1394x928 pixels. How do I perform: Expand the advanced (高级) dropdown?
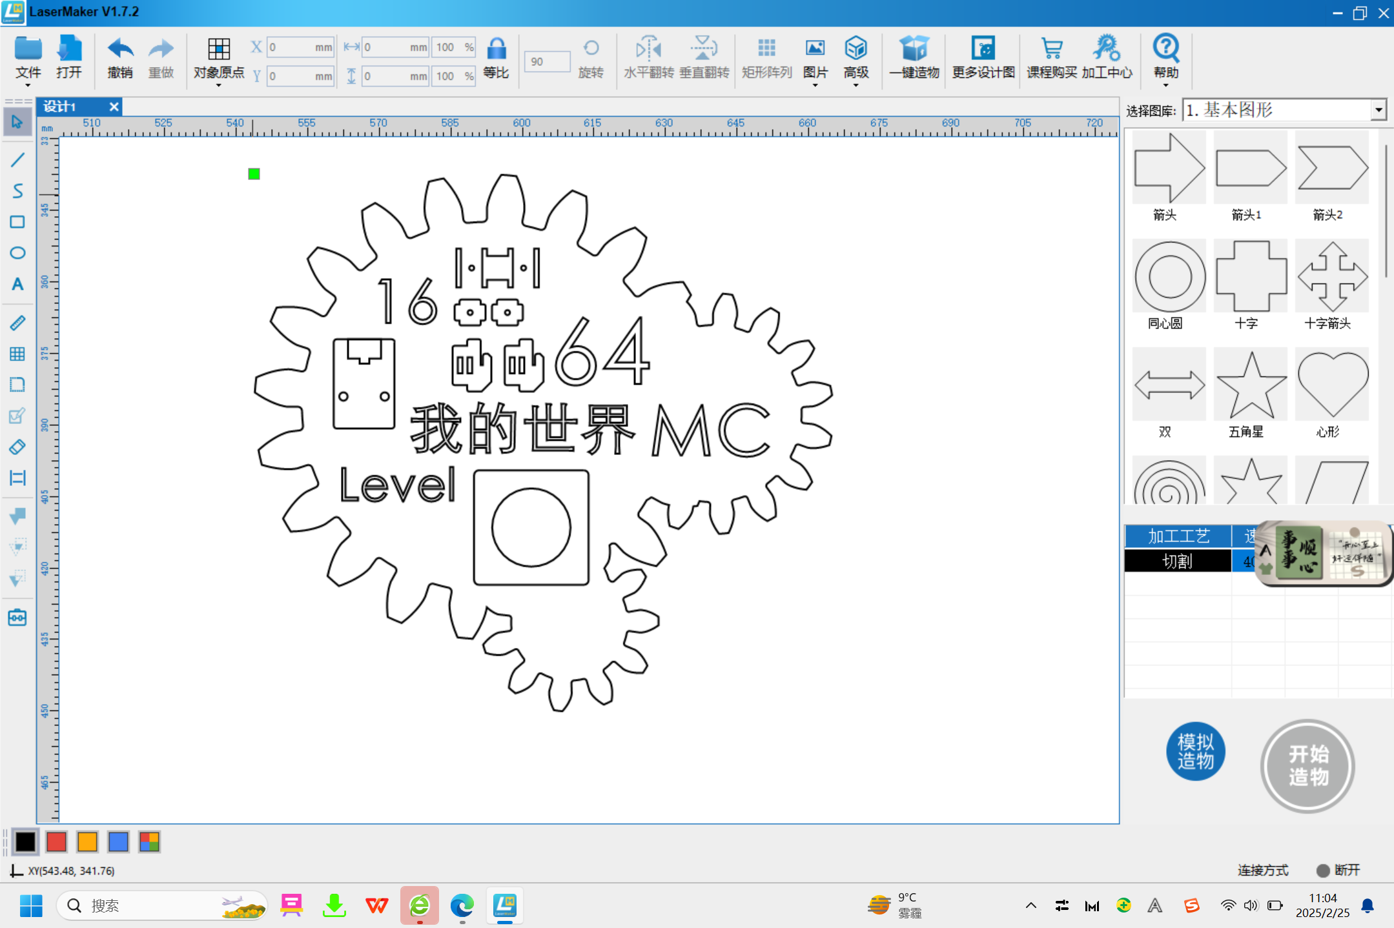pyautogui.click(x=856, y=58)
